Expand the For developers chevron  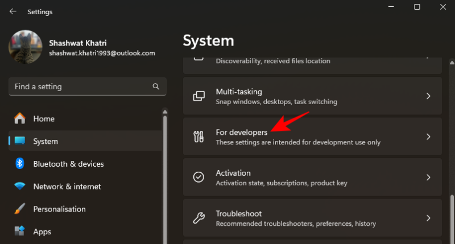click(x=428, y=137)
